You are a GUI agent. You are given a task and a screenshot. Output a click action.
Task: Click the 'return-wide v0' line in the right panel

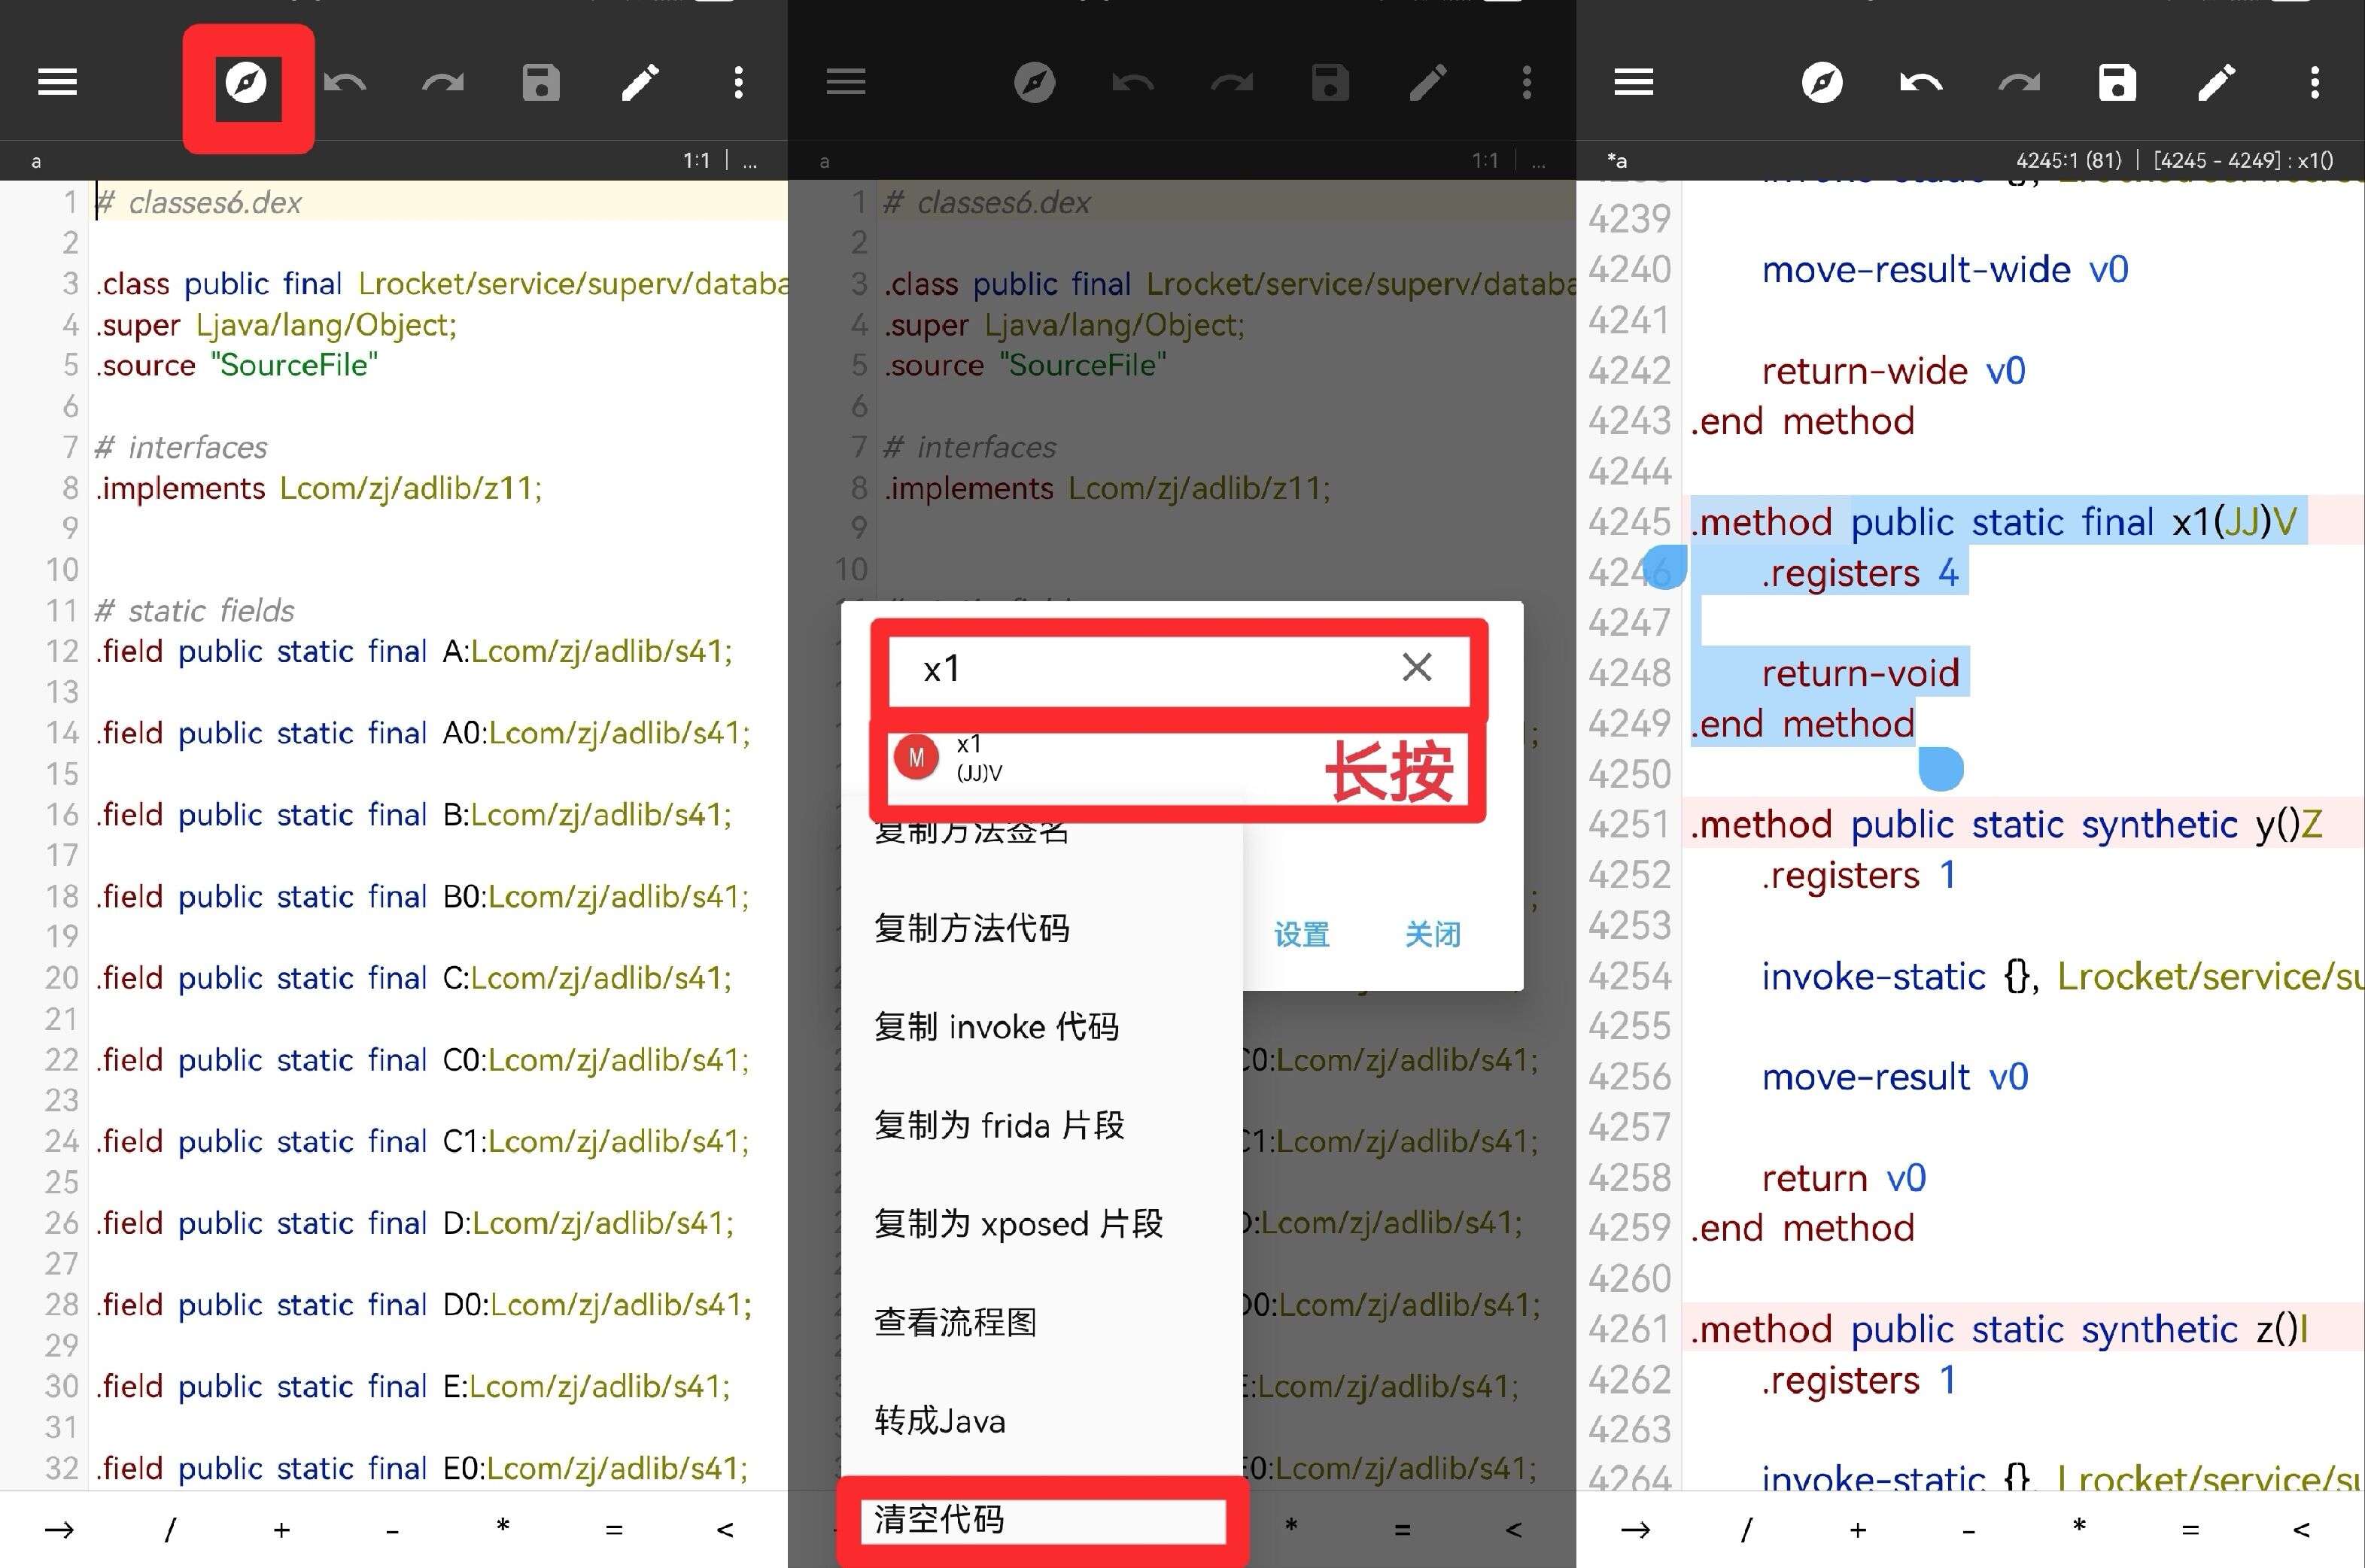tap(1893, 371)
